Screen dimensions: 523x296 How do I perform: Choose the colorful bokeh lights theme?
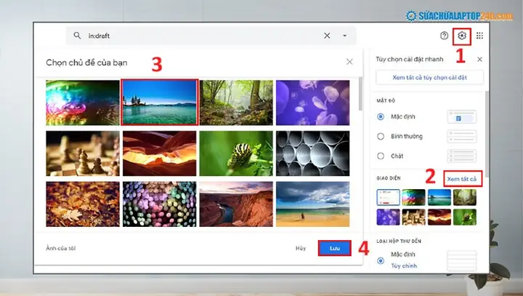click(159, 204)
